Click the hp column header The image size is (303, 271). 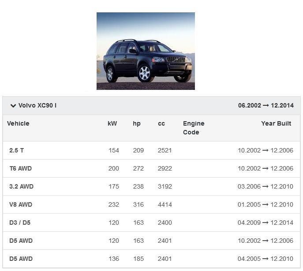(x=137, y=123)
